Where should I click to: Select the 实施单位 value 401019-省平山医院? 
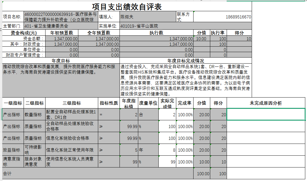pos(185,26)
